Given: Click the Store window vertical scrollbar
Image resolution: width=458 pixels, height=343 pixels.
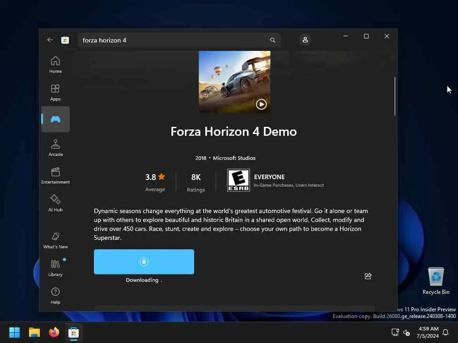Looking at the screenshot, I should point(395,96).
